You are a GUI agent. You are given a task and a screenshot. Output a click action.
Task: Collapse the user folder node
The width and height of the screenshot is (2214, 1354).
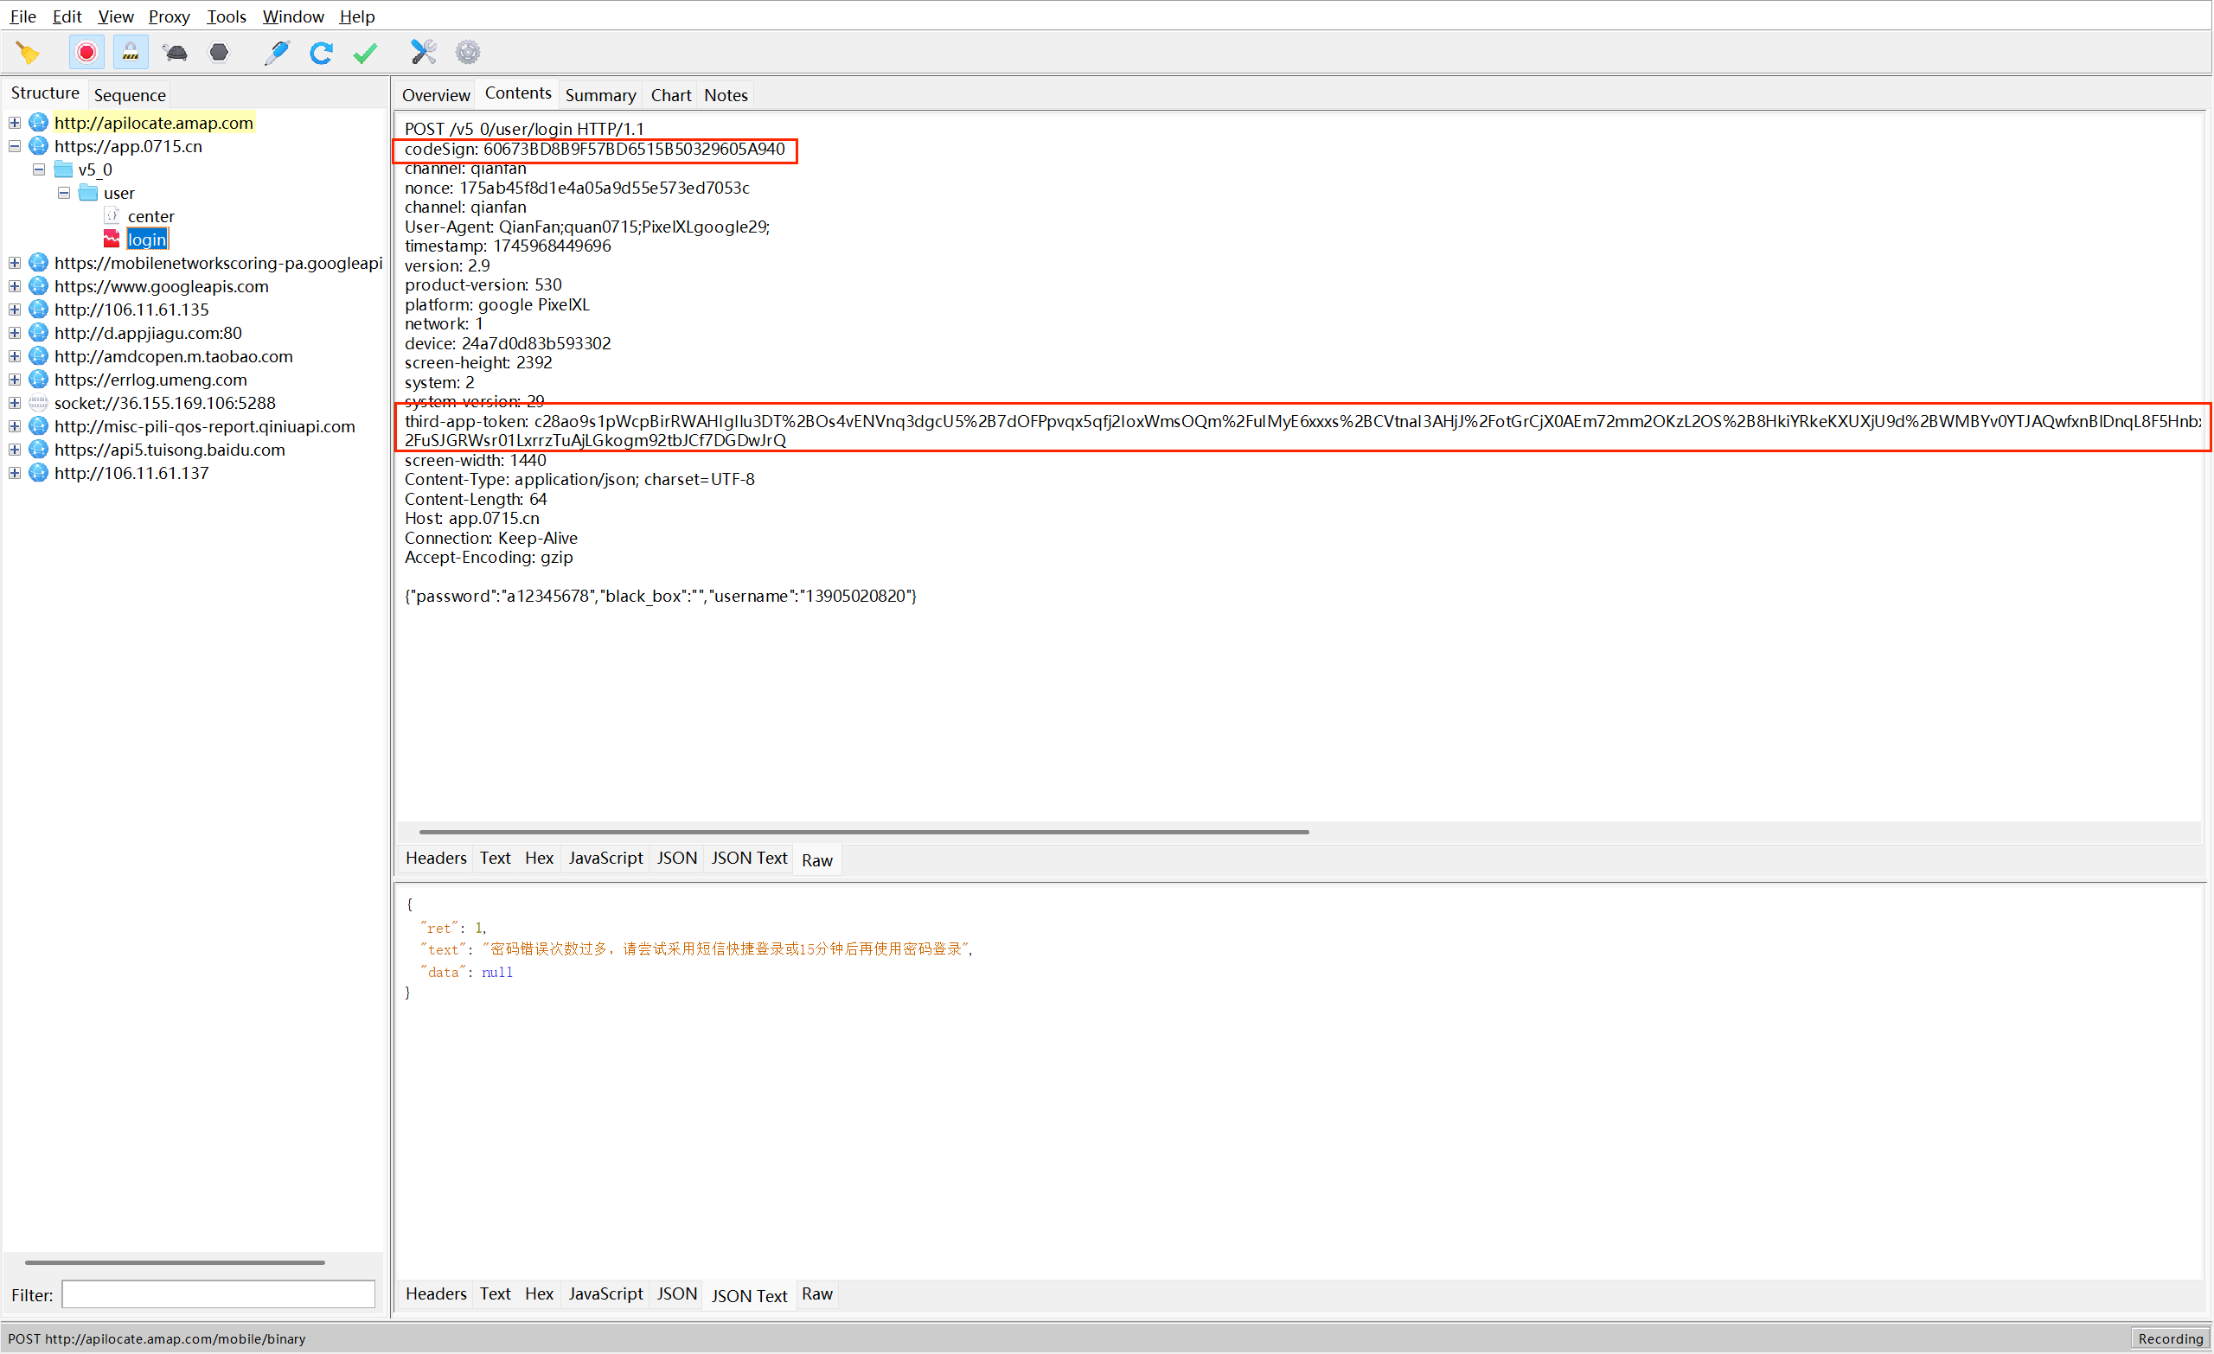coord(64,192)
